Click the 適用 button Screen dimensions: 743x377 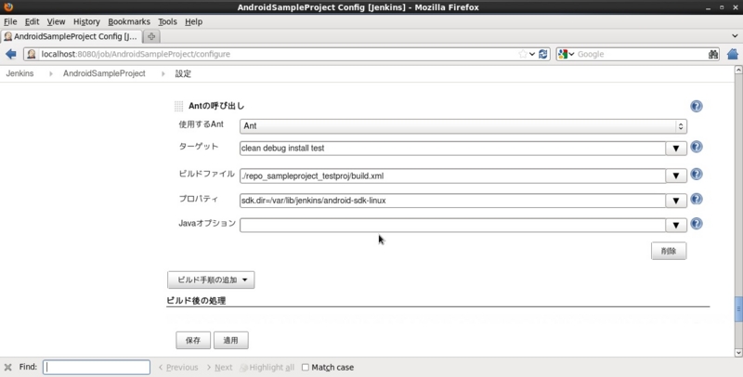coord(230,340)
